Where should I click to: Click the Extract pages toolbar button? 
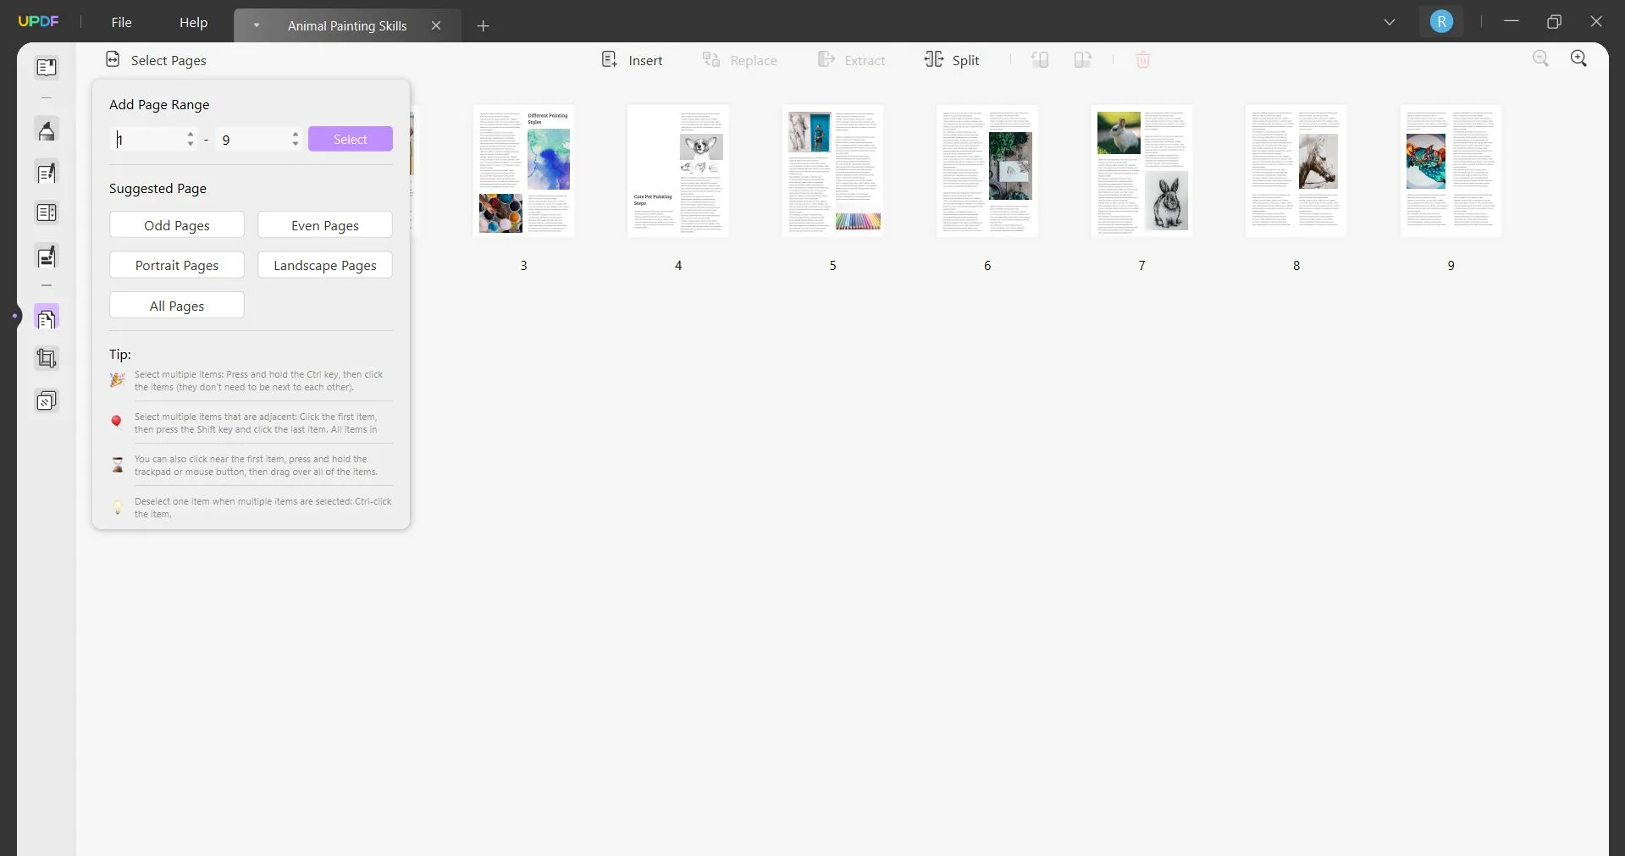tap(851, 60)
